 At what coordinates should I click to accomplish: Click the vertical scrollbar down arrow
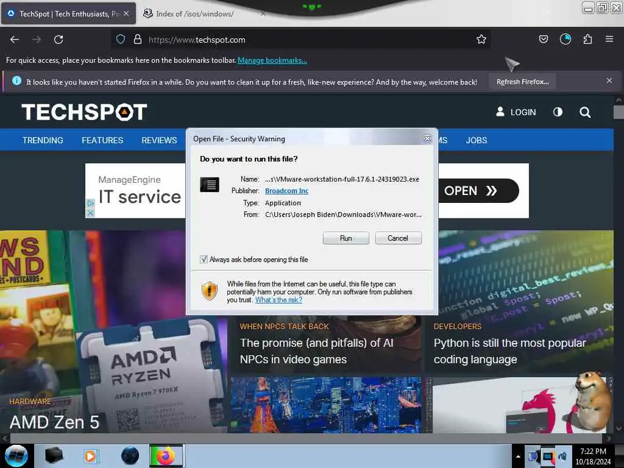619,428
